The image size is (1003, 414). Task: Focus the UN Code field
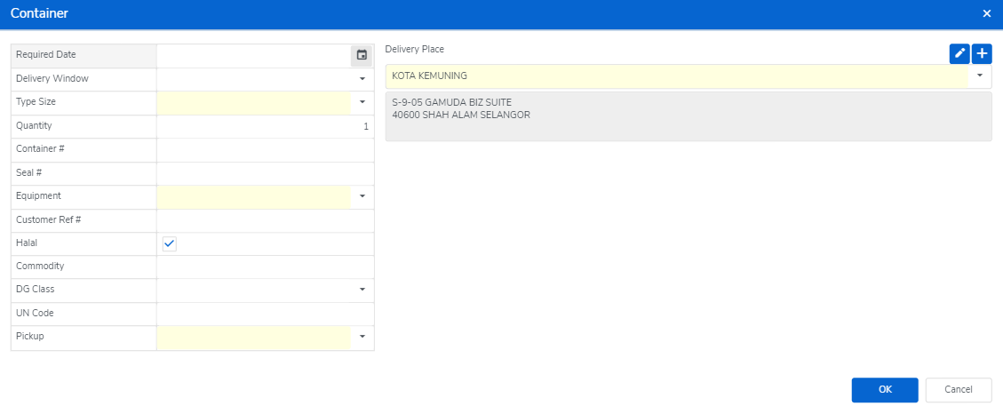pos(264,314)
